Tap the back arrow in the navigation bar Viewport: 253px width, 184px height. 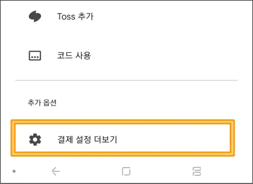click(55, 171)
